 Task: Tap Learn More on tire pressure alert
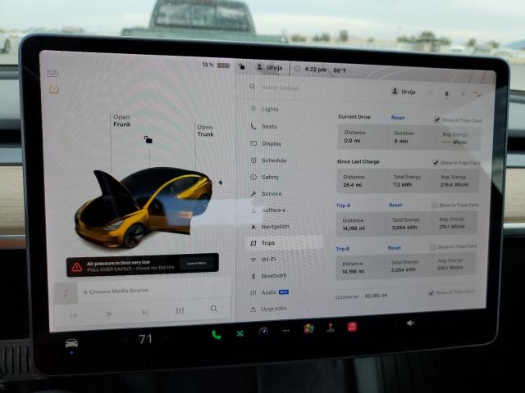click(197, 264)
